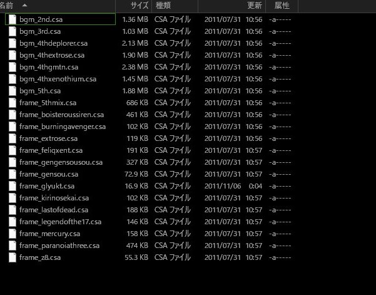Select frame_burningavenger.csa in the list
Viewport: 376px width, 295px height.
[62, 127]
